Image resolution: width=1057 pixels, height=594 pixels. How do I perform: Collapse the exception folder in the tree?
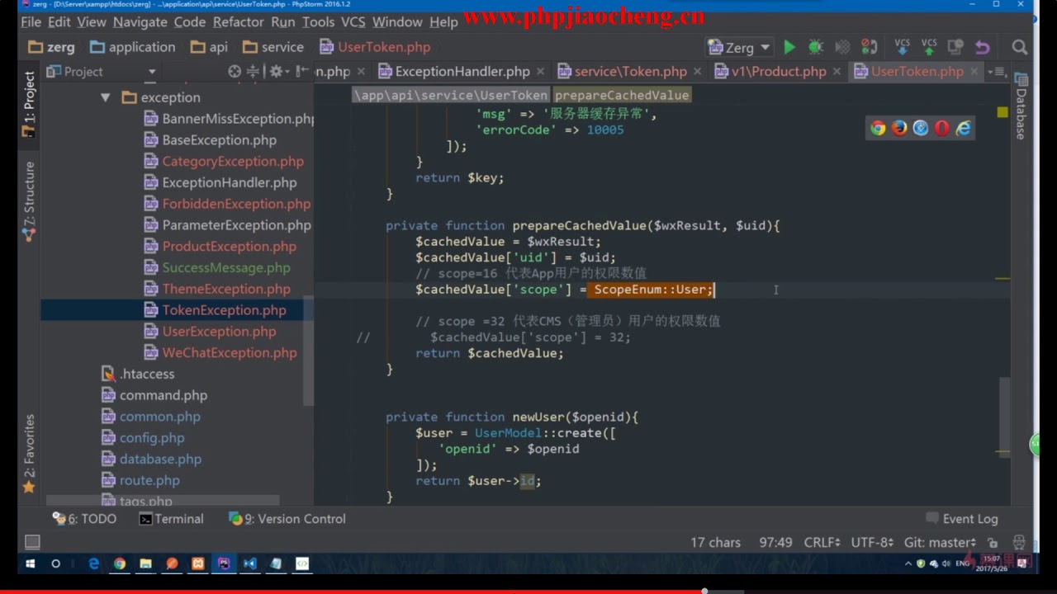[105, 97]
